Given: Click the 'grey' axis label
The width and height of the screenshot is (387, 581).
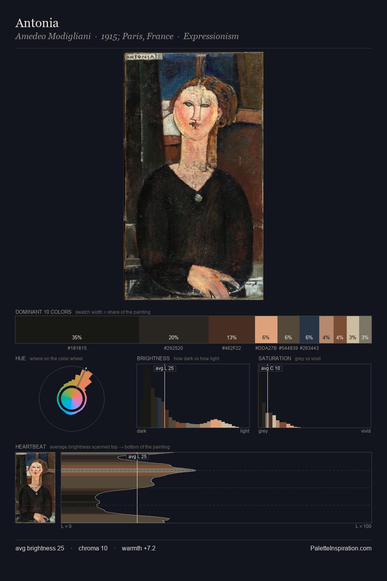Looking at the screenshot, I should pyautogui.click(x=263, y=431).
